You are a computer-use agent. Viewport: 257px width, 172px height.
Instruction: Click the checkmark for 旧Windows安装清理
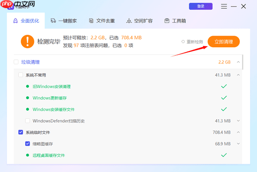pyautogui.click(x=224, y=86)
